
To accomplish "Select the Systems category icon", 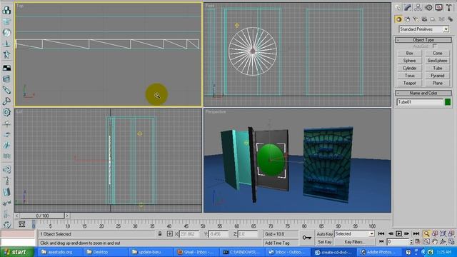I will (451, 19).
